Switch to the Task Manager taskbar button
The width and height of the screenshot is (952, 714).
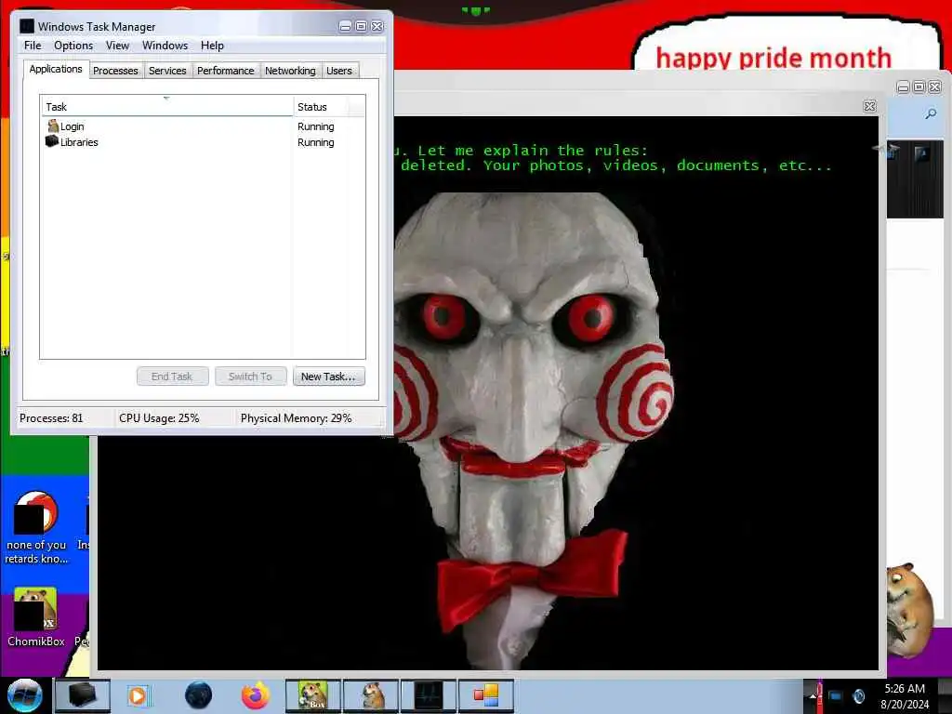pos(429,695)
